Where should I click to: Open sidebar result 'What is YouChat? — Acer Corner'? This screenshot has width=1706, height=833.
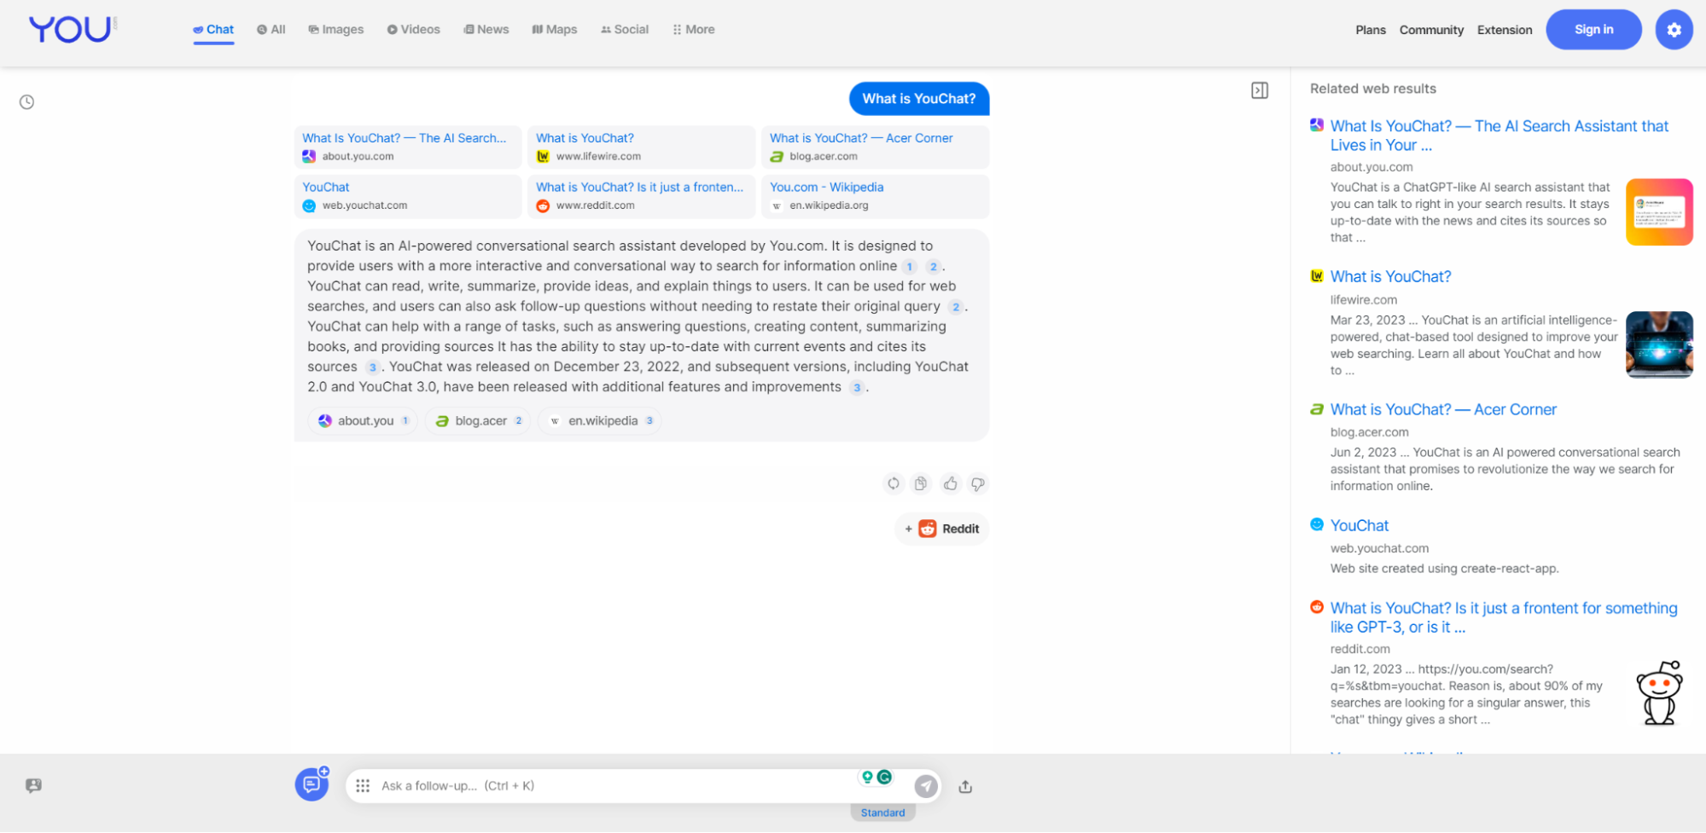tap(1443, 410)
